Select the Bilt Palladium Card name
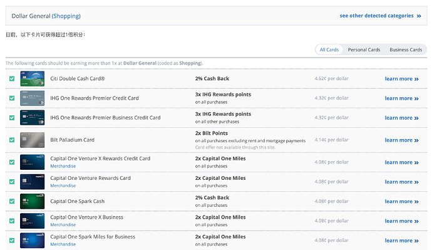Image resolution: width=432 pixels, height=250 pixels. (x=72, y=140)
